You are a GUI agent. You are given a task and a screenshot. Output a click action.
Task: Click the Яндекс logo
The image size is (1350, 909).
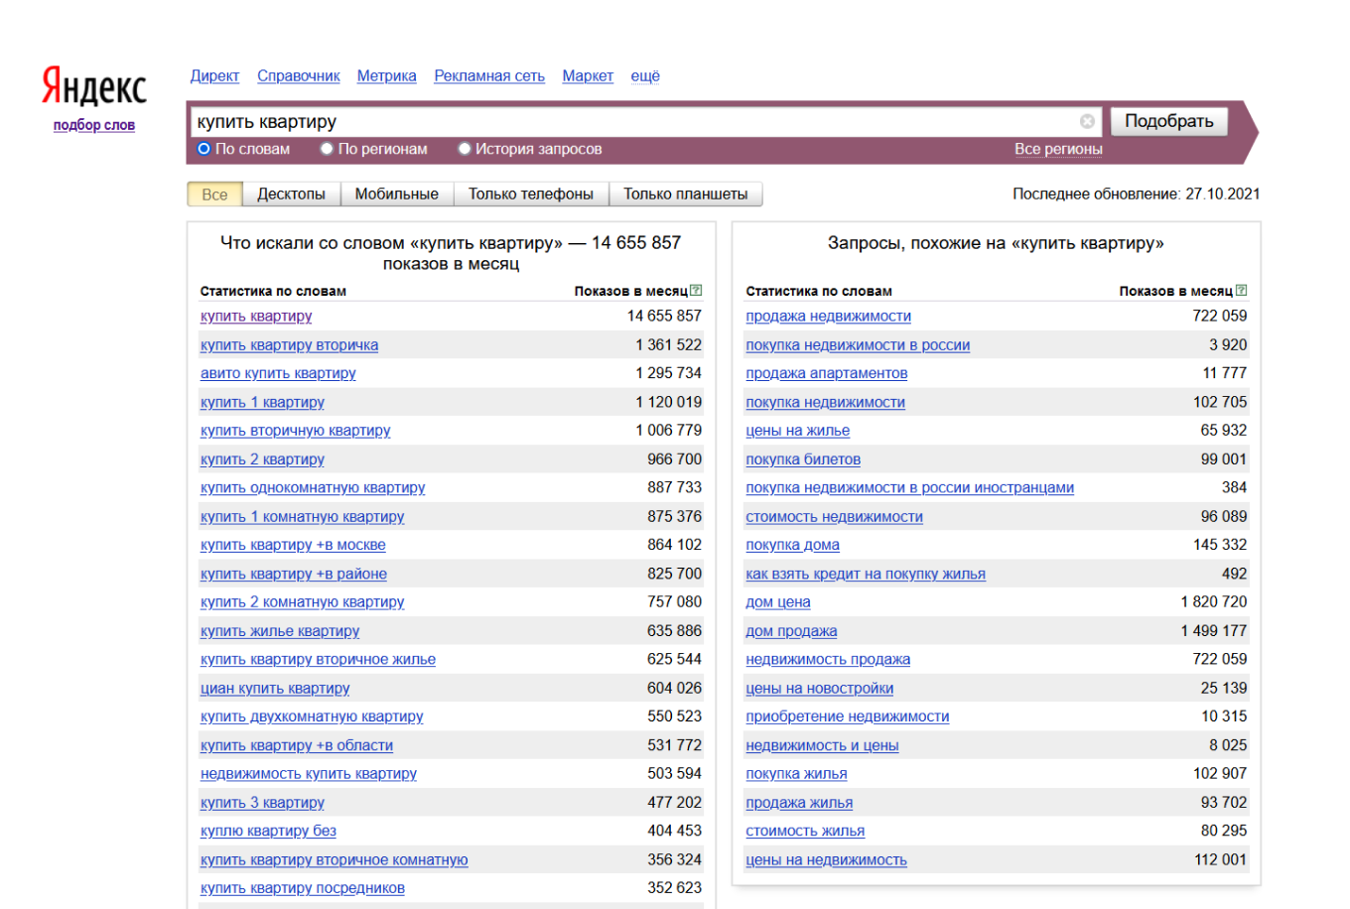(x=94, y=87)
